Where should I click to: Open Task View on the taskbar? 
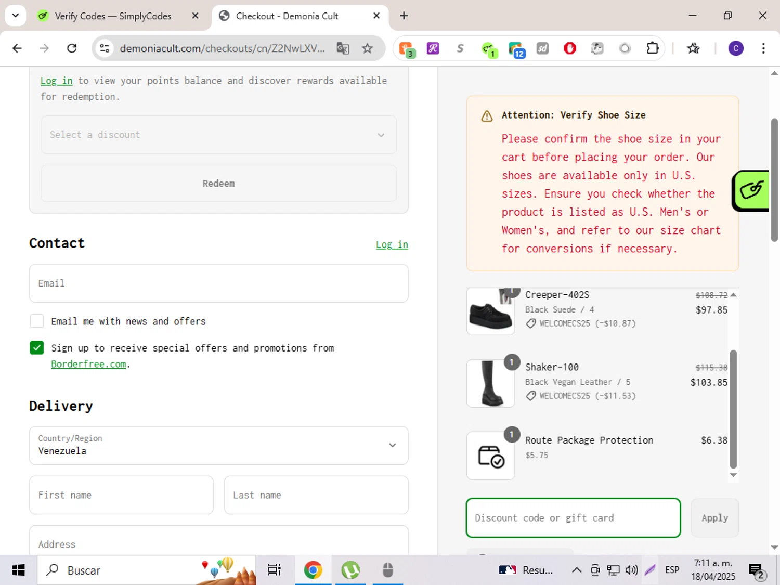(x=274, y=570)
